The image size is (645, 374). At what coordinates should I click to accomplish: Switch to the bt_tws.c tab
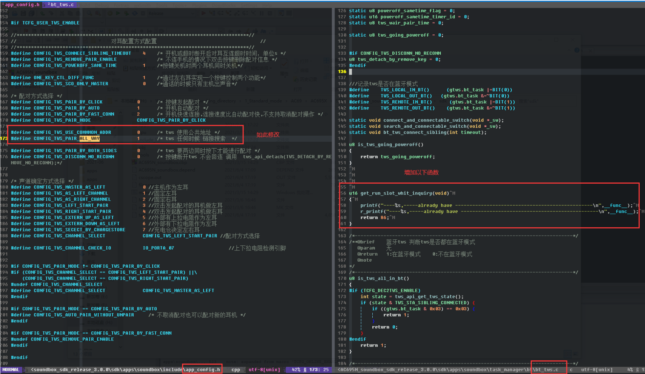pyautogui.click(x=61, y=5)
